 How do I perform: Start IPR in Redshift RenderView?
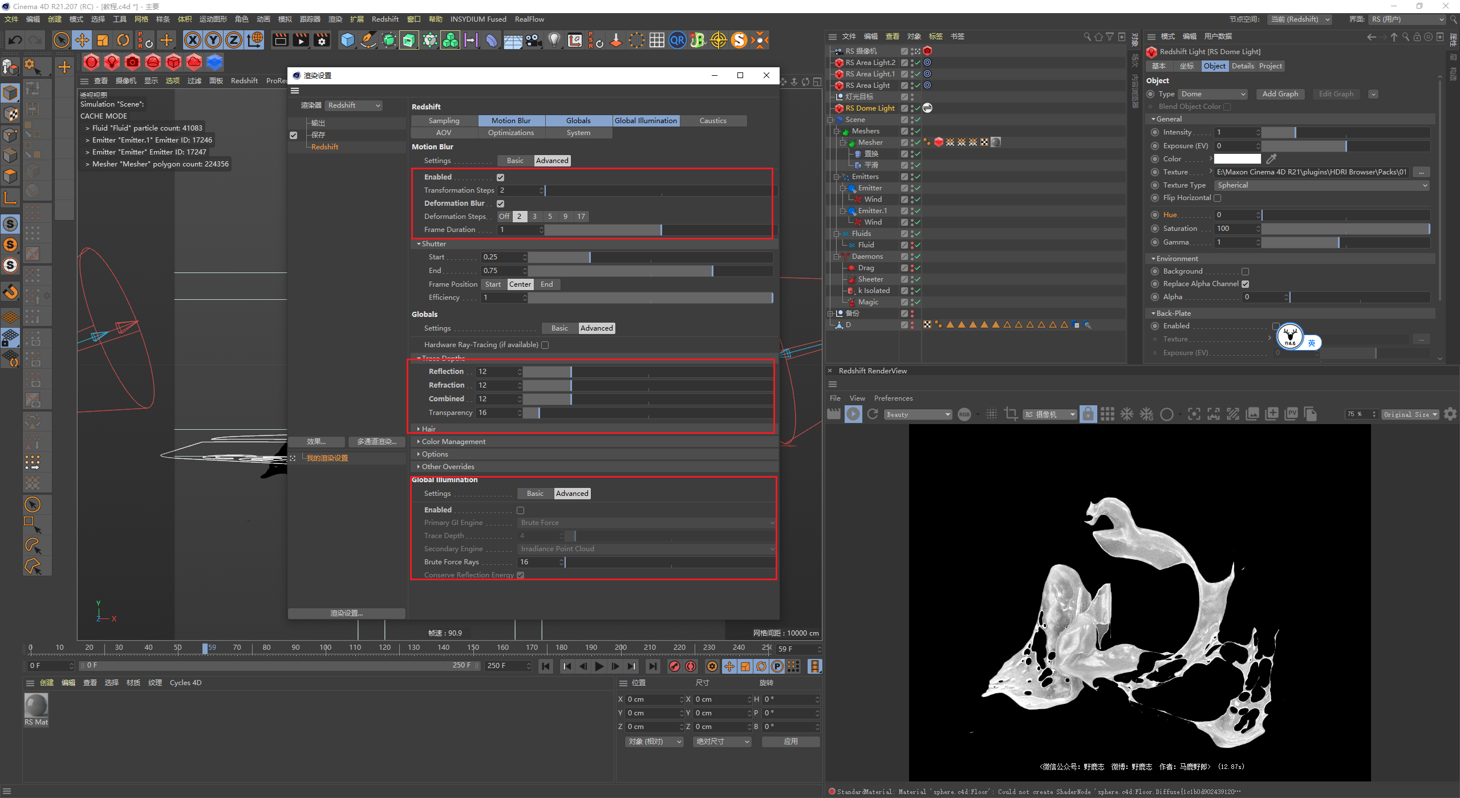853,414
